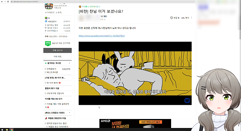This screenshot has height=131, width=241.
Task: Click the 이세돌 예능 PD 되기 heading
Action: [x=54, y=99]
